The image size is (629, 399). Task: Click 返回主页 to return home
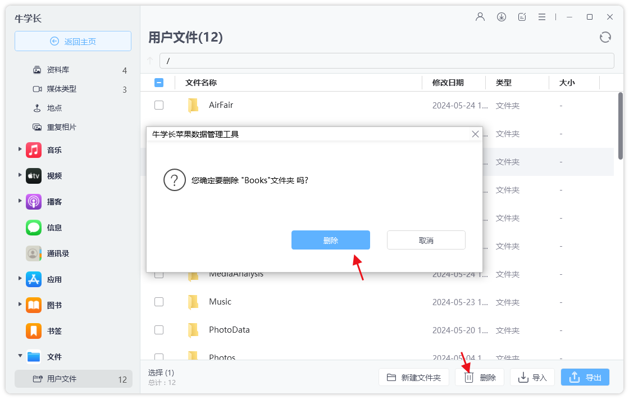(x=72, y=41)
